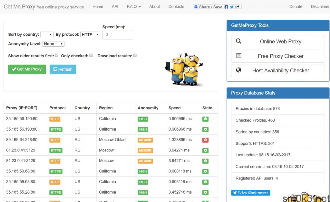Click the blue plus Share icon

[196, 7]
